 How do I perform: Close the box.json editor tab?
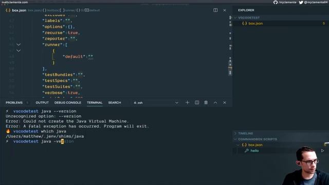(225, 10)
